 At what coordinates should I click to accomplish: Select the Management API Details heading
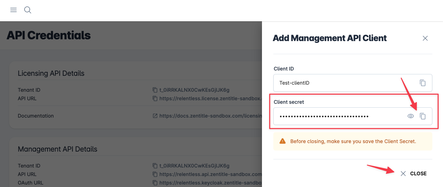(58, 149)
